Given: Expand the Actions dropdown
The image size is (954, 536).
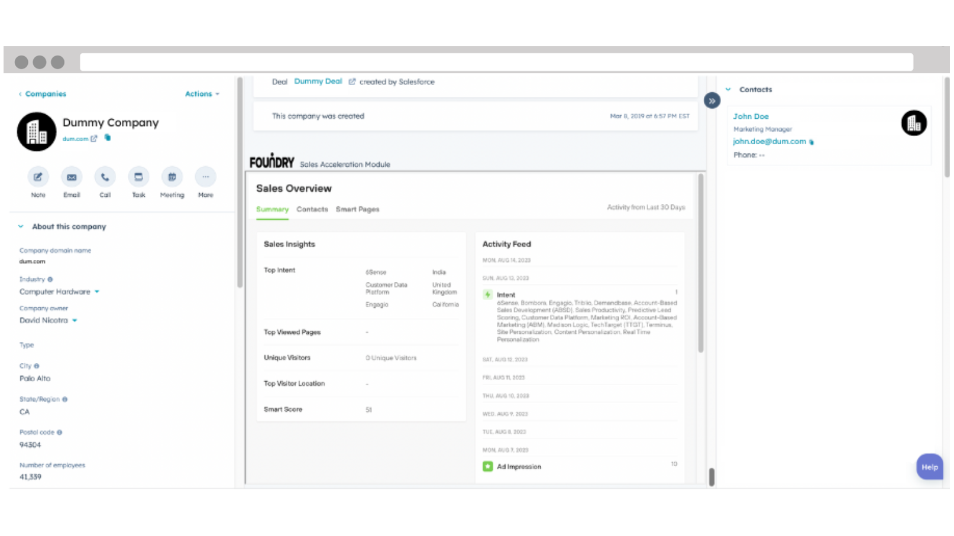Looking at the screenshot, I should click(x=202, y=93).
